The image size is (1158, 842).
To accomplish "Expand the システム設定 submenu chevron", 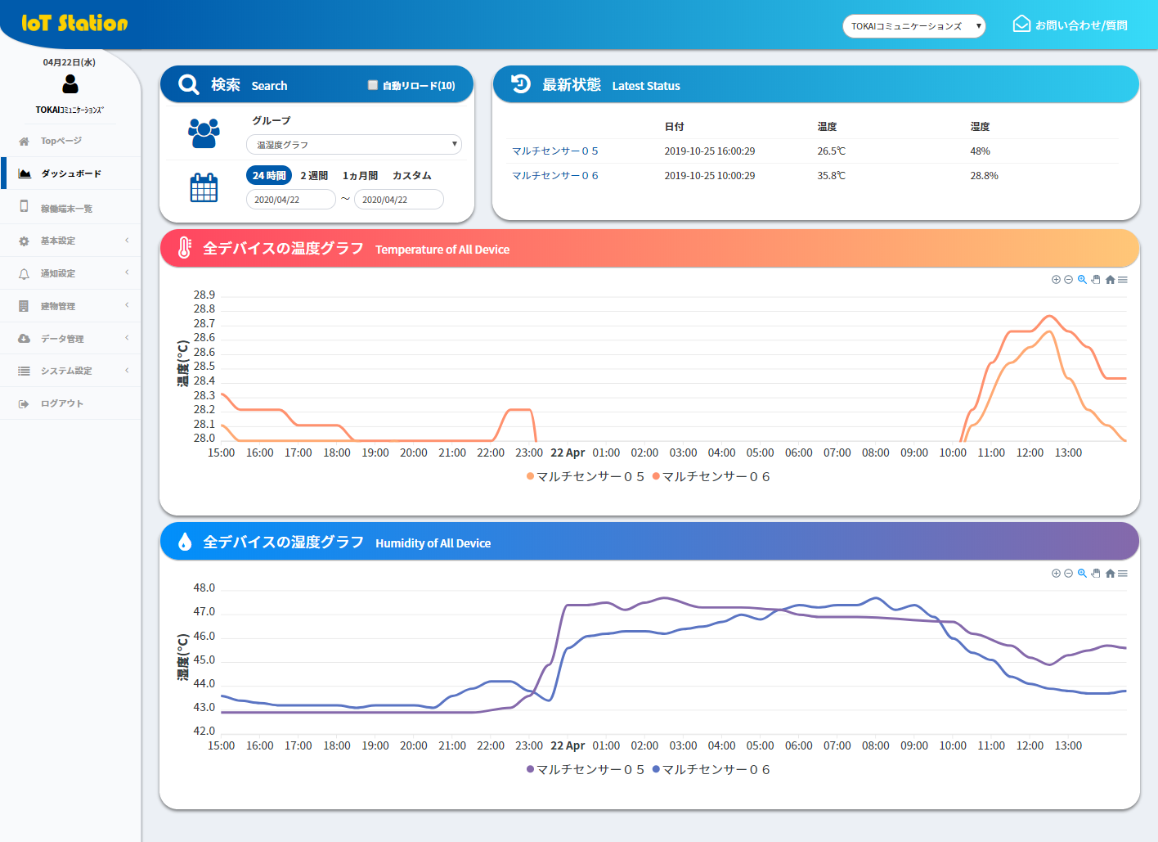I will (127, 371).
